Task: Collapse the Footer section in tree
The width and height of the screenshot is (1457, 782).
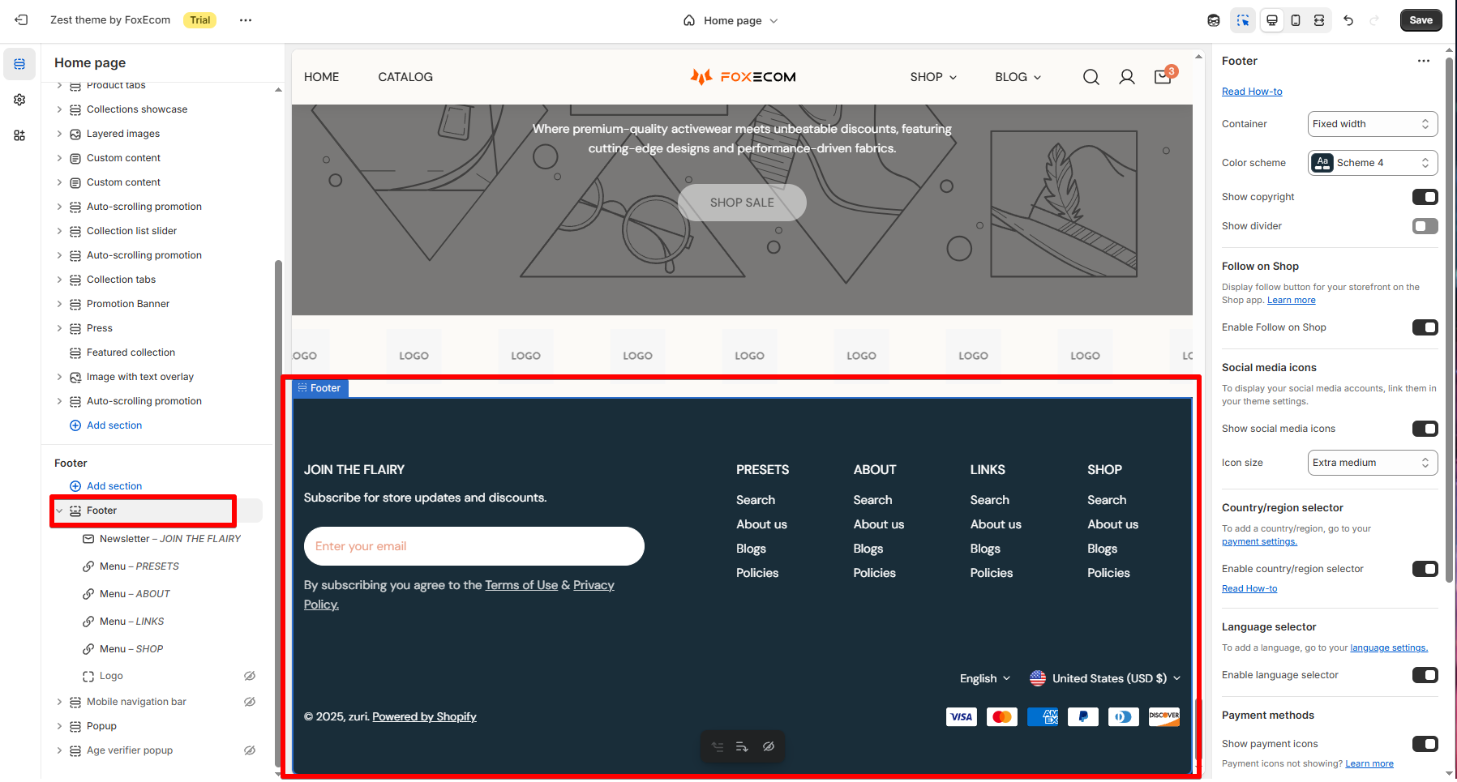Action: click(59, 511)
